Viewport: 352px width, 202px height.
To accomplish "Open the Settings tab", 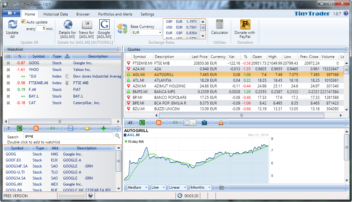I will [147, 14].
